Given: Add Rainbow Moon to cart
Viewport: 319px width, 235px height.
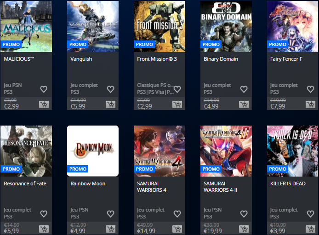Looking at the screenshot, I should (110, 229).
